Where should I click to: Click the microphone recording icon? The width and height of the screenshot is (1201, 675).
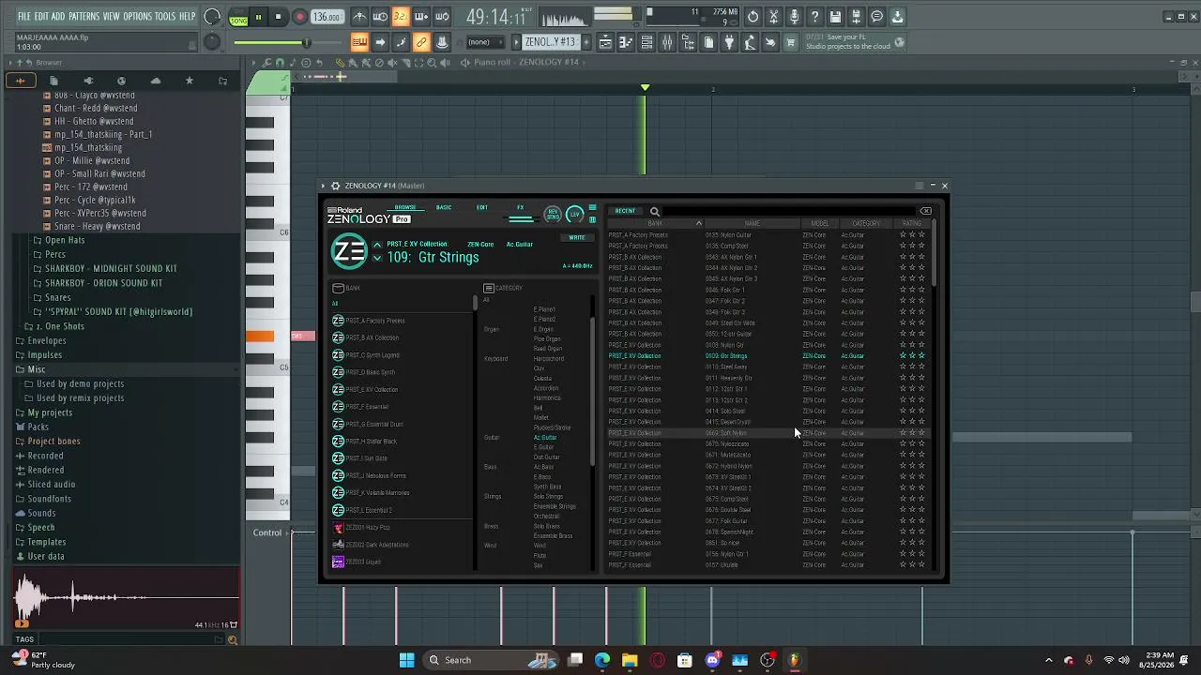click(x=794, y=17)
